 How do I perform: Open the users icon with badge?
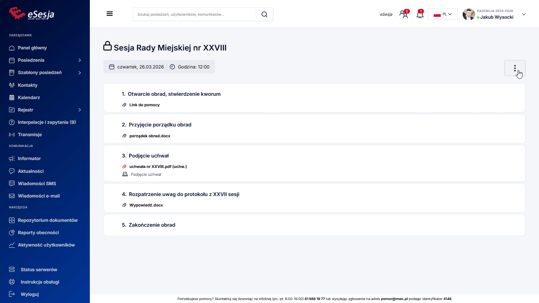coord(404,15)
